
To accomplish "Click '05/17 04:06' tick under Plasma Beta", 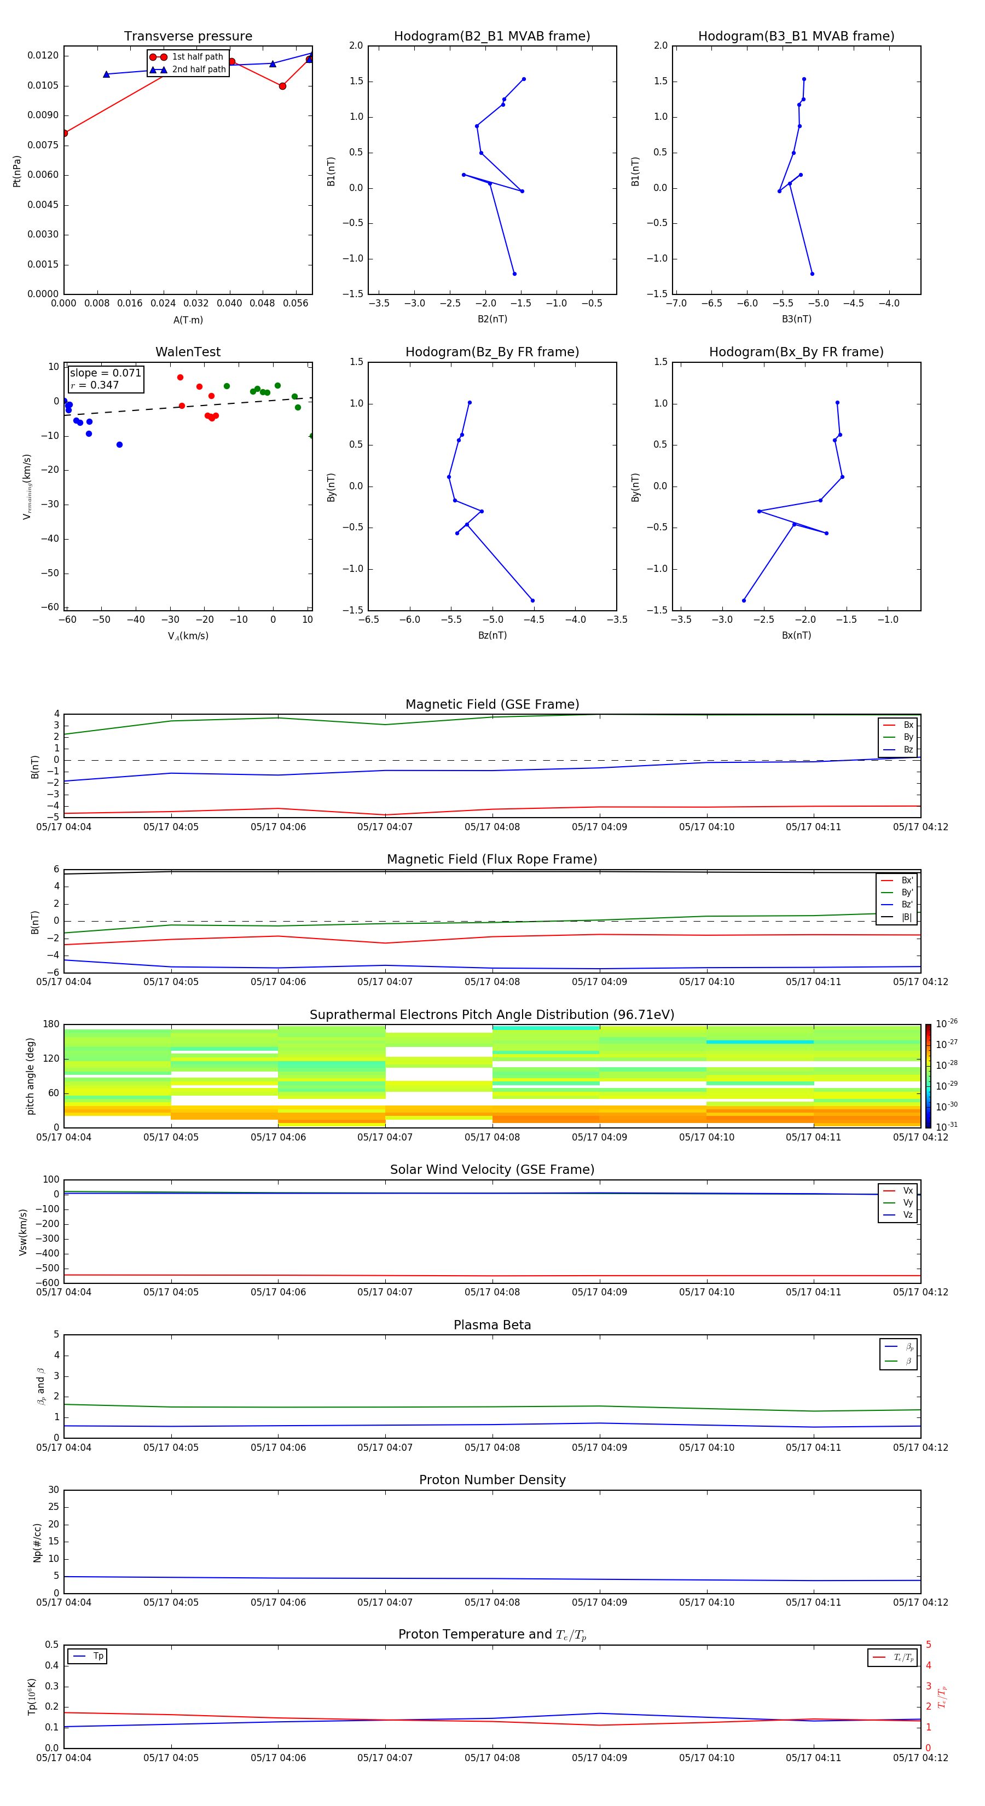I will pos(279,1448).
